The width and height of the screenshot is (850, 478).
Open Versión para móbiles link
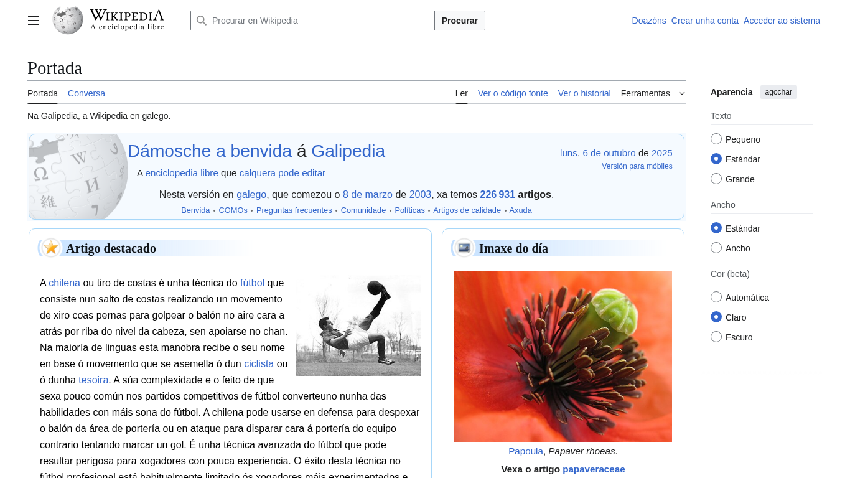pyautogui.click(x=637, y=166)
